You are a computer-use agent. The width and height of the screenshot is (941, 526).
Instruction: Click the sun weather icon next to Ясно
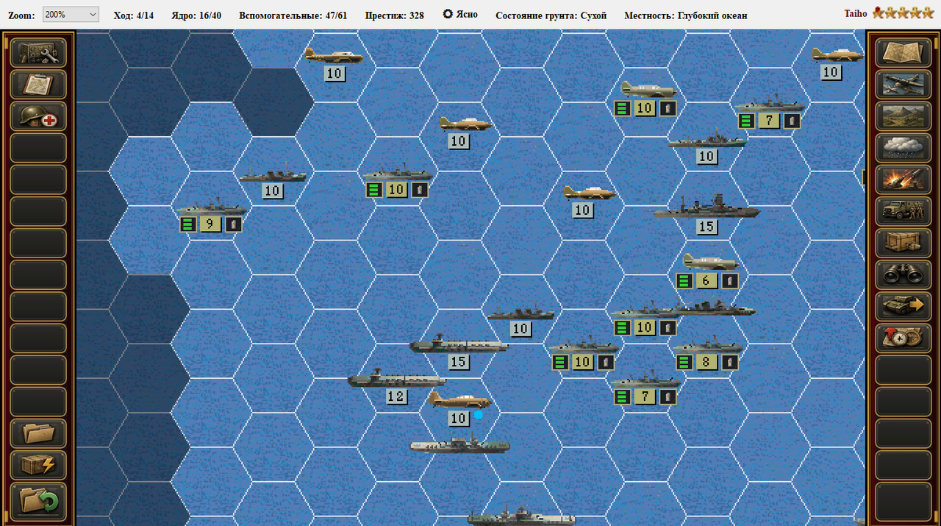448,14
